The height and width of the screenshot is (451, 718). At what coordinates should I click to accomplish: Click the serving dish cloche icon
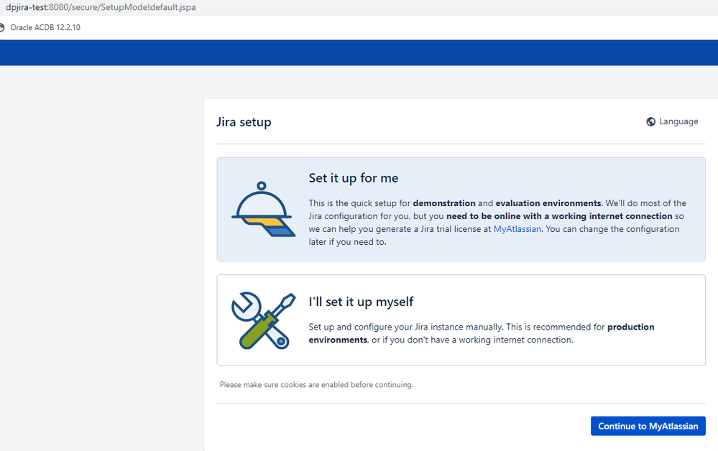pyautogui.click(x=263, y=209)
